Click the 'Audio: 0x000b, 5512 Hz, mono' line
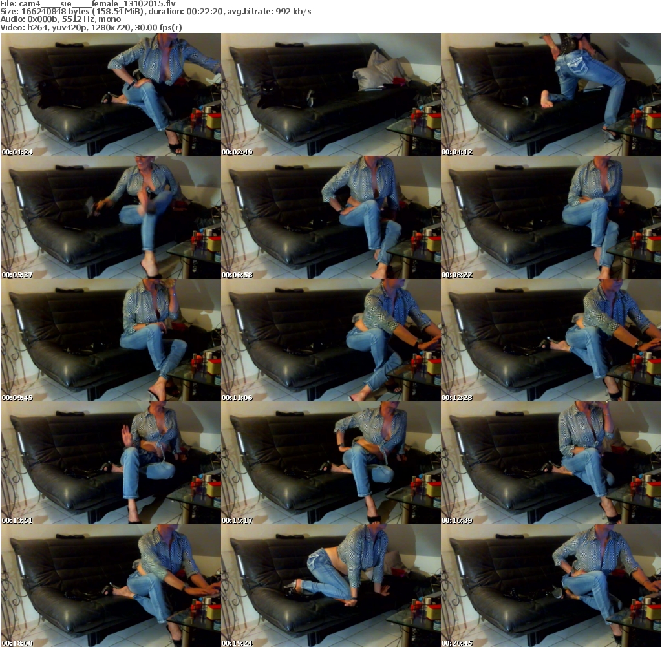Image resolution: width=662 pixels, height=647 pixels. point(61,19)
